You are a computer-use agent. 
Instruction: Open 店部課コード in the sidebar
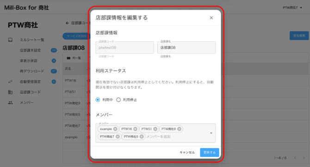click(x=30, y=92)
